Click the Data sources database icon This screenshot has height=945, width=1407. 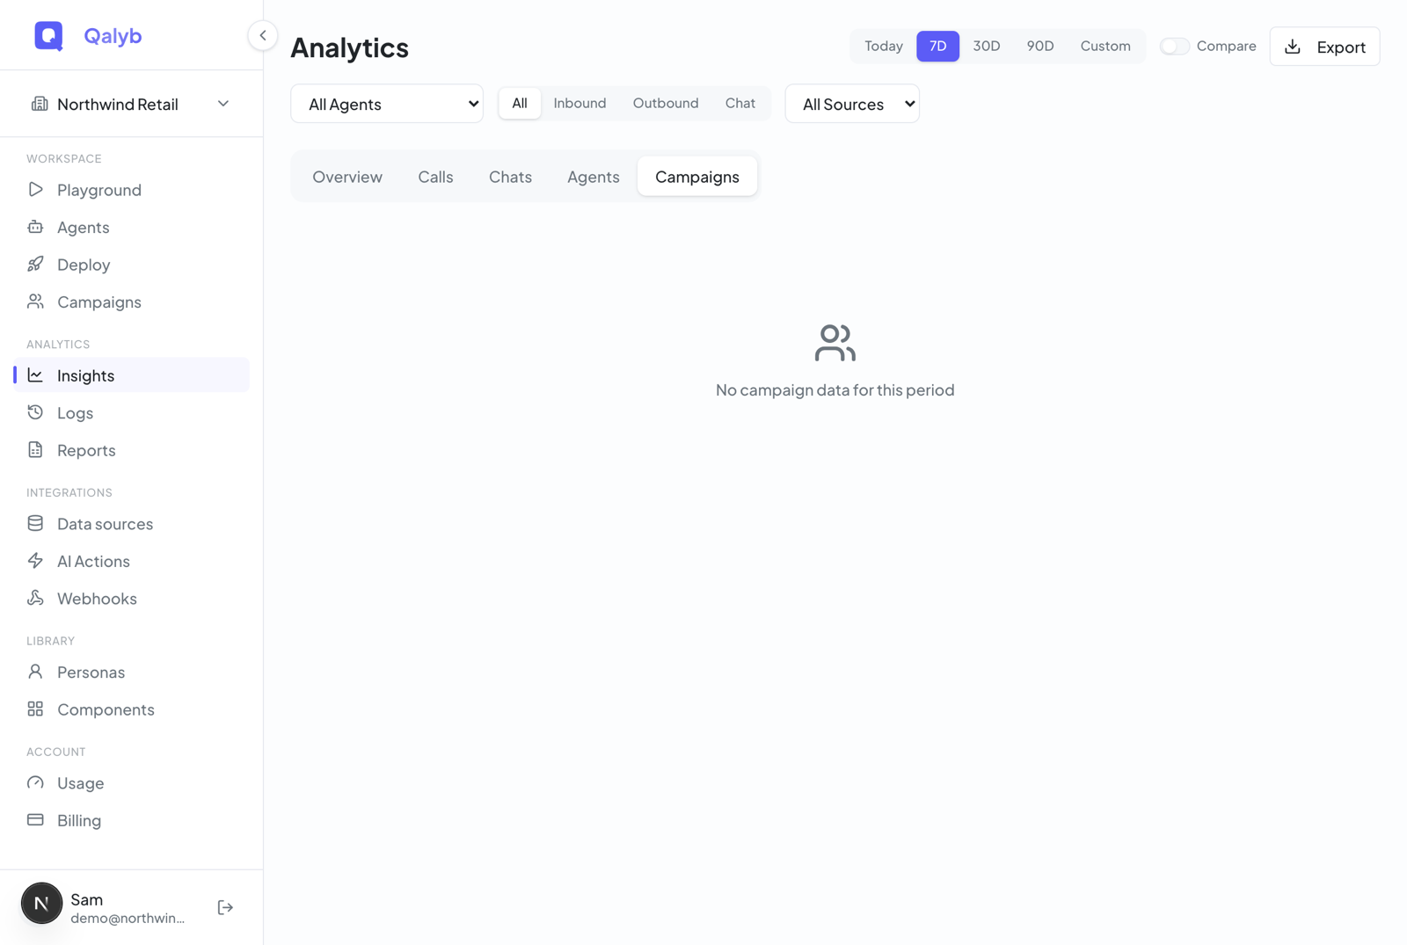coord(35,523)
